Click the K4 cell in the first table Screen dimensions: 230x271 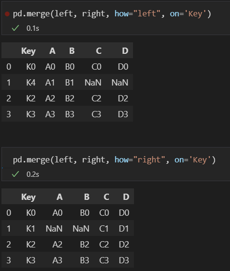pos(31,83)
